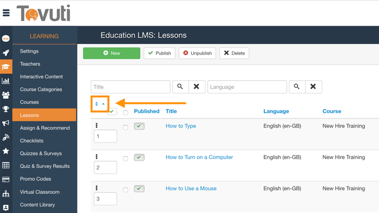Image resolution: width=379 pixels, height=213 pixels.
Task: Click the rocket icon in the sidebar
Action: tap(6, 53)
